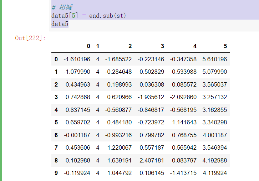
Task: Select cell value -0.565942
Action: [x=183, y=148]
